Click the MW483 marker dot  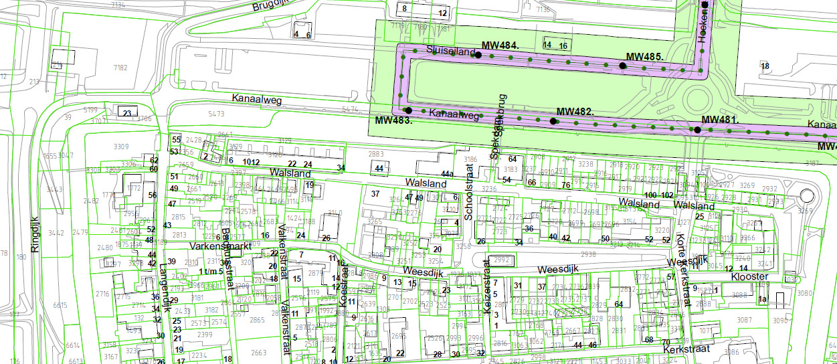[x=408, y=110]
